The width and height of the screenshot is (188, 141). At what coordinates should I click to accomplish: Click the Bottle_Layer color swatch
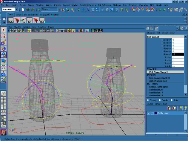(155, 113)
